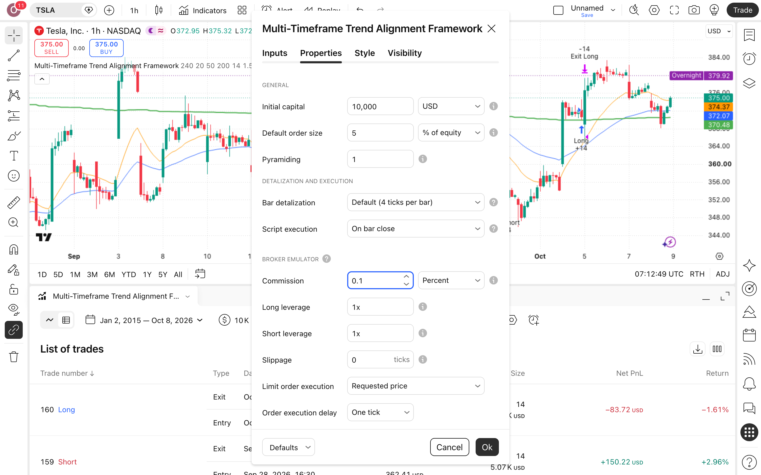Select the trend line drawing tool

pos(13,56)
